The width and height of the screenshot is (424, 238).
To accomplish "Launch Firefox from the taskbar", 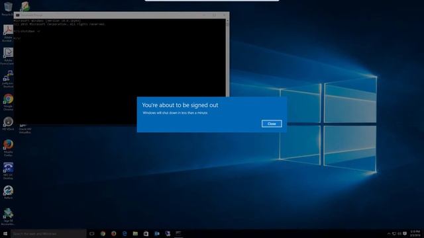I will coord(113,233).
